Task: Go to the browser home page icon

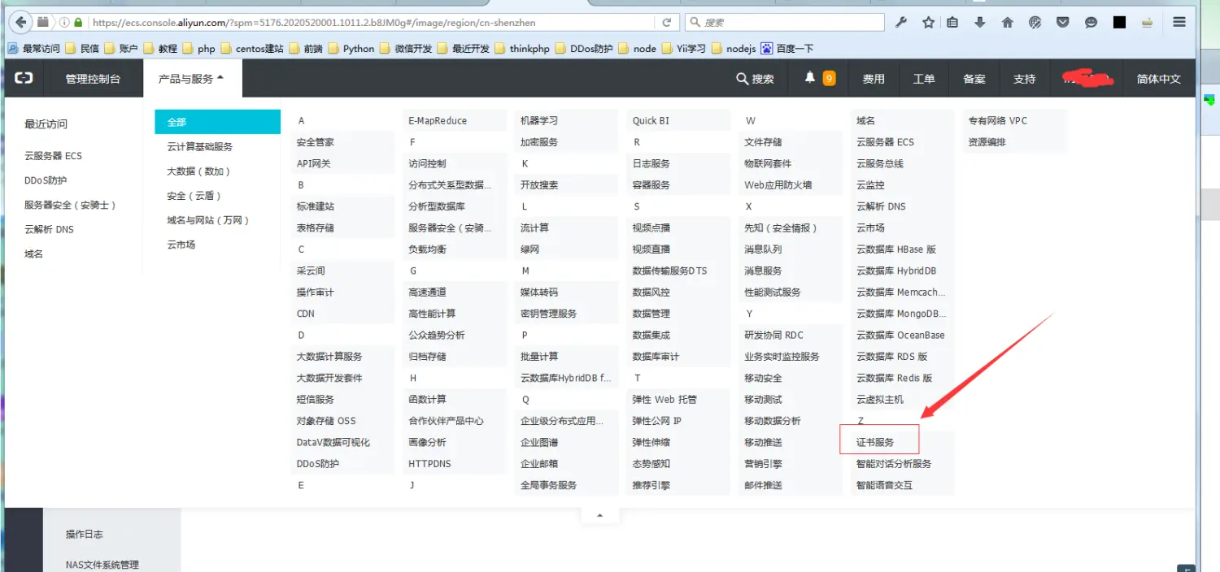Action: point(1008,23)
